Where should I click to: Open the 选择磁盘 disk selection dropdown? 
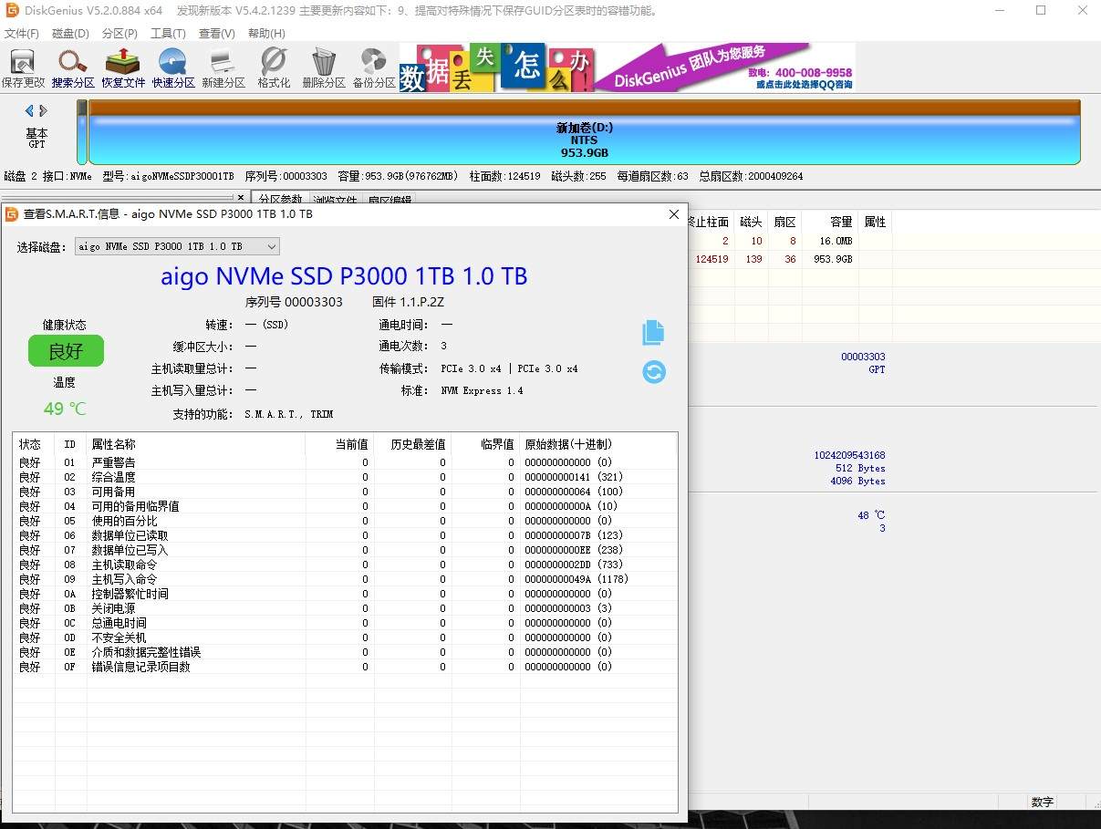pyautogui.click(x=177, y=246)
